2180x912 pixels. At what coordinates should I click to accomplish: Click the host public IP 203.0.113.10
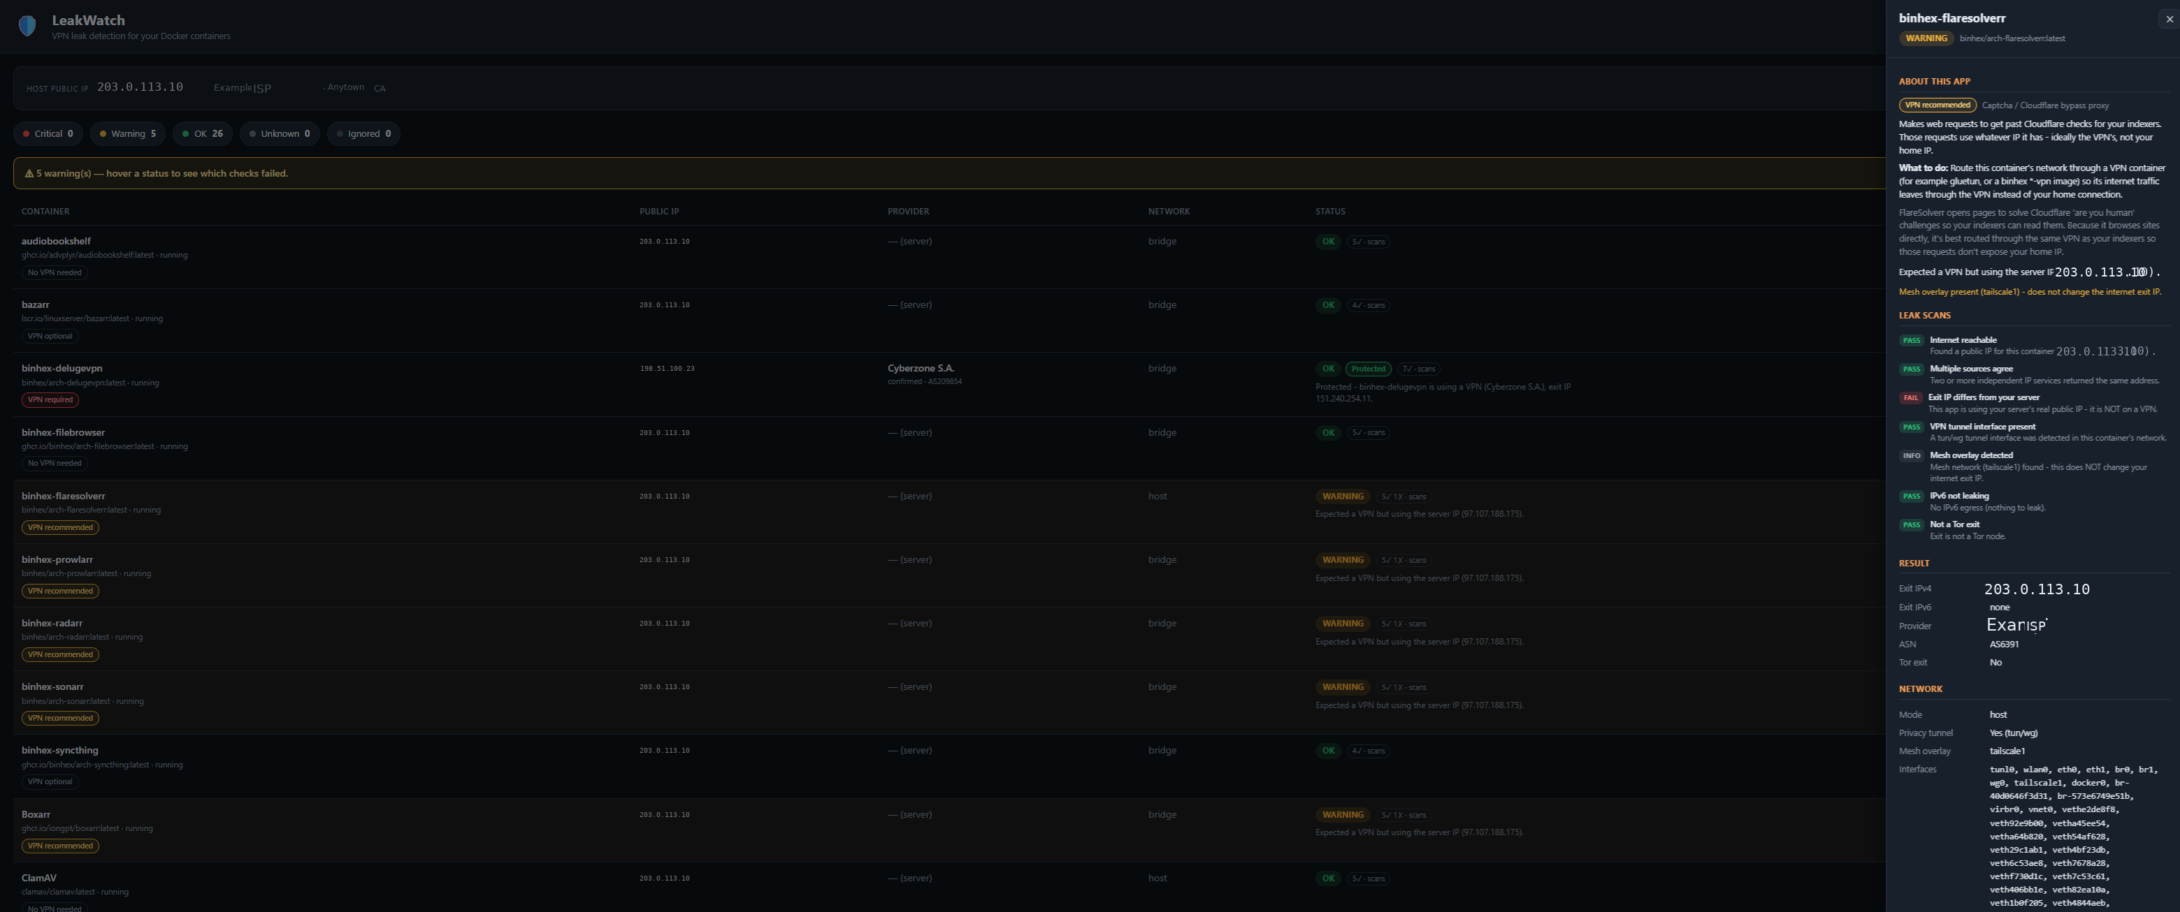[x=140, y=87]
